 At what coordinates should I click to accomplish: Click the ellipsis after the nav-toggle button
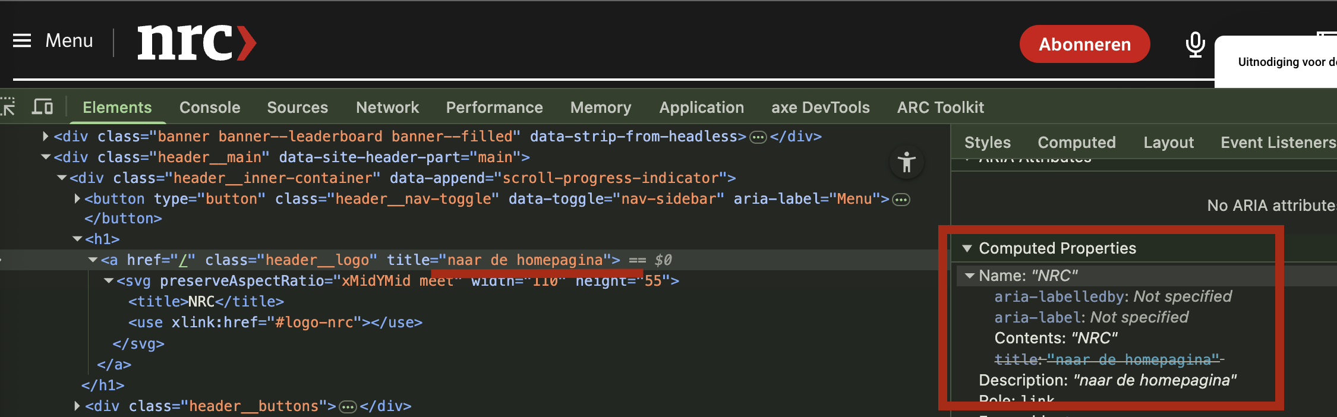coord(901,200)
